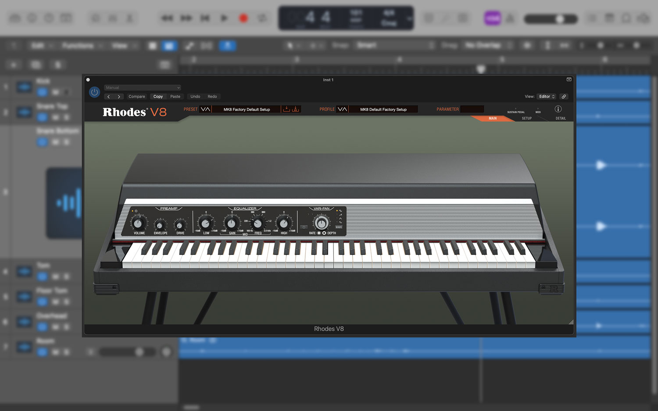The image size is (658, 411).
Task: Click the add track plus button in Logic
Action: pos(14,65)
